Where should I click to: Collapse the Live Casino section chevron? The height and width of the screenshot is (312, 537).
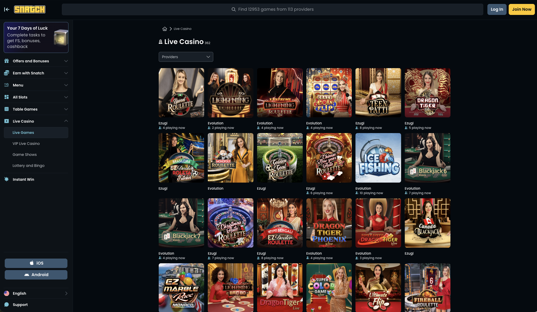(x=66, y=121)
